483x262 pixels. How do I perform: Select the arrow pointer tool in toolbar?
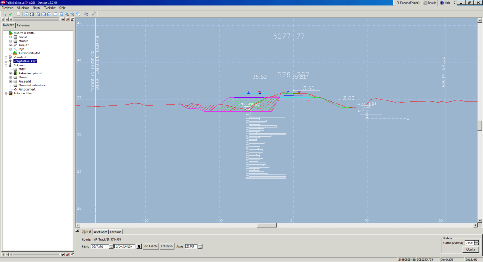[5, 14]
